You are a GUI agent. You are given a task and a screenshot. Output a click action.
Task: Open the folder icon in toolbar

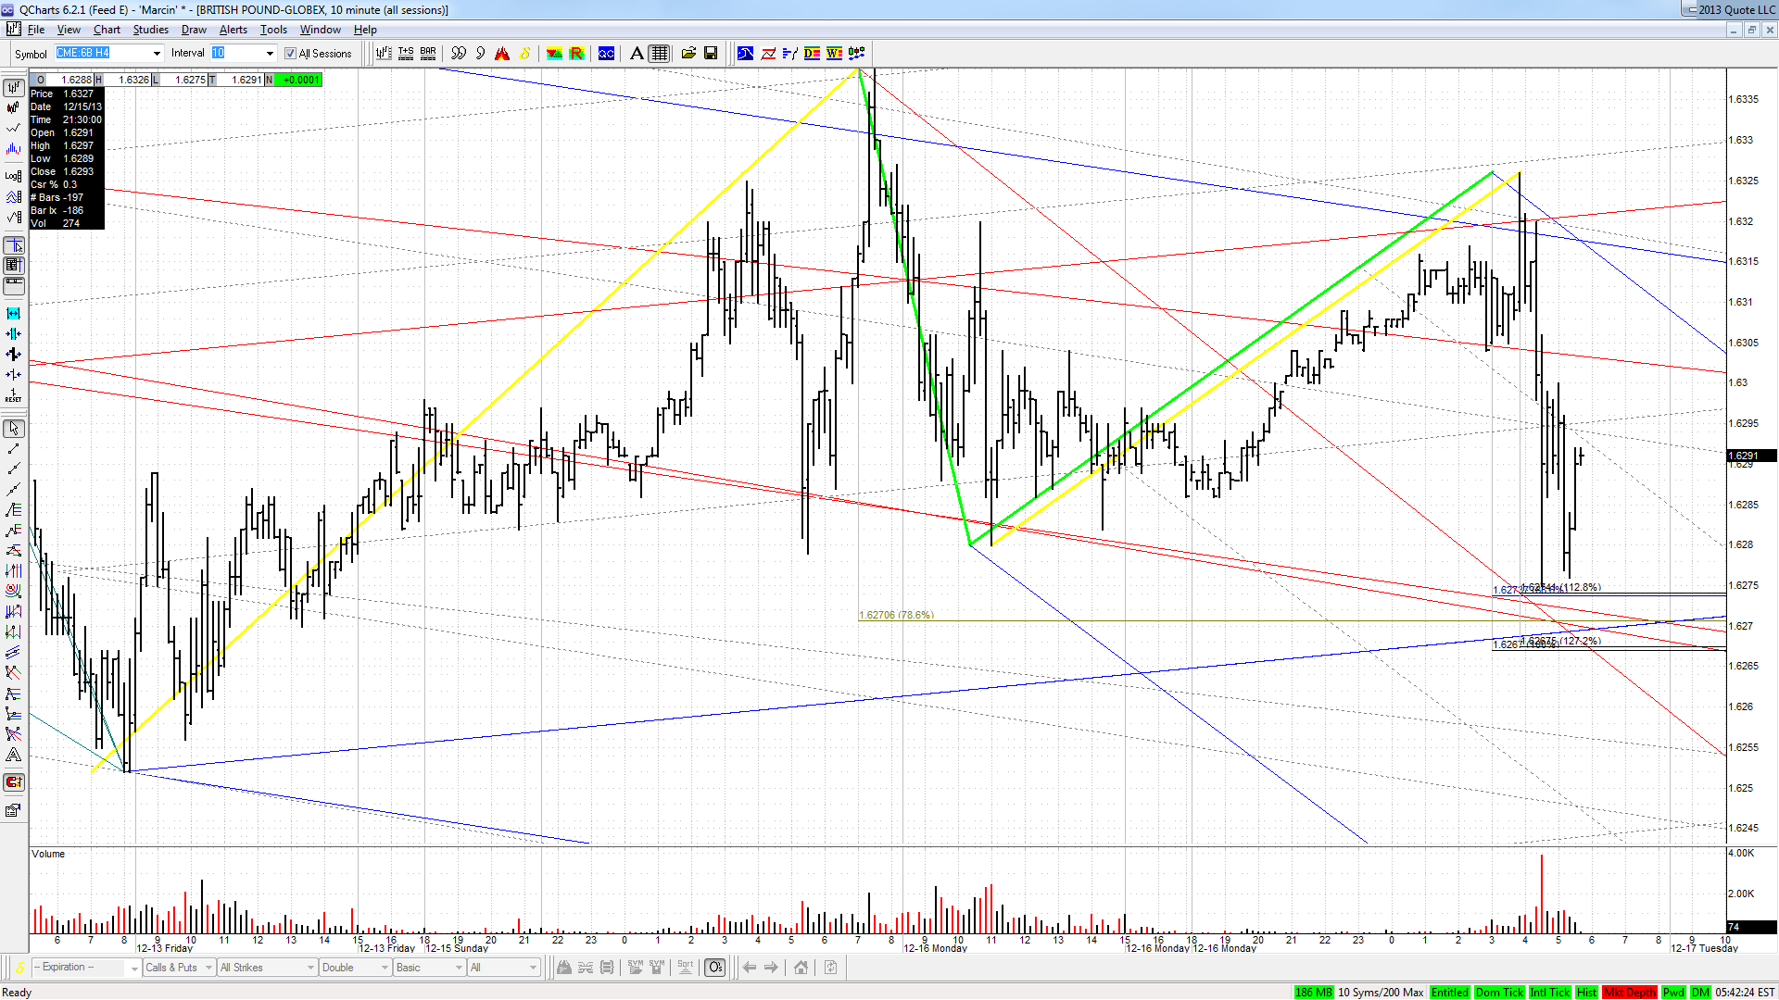(688, 54)
